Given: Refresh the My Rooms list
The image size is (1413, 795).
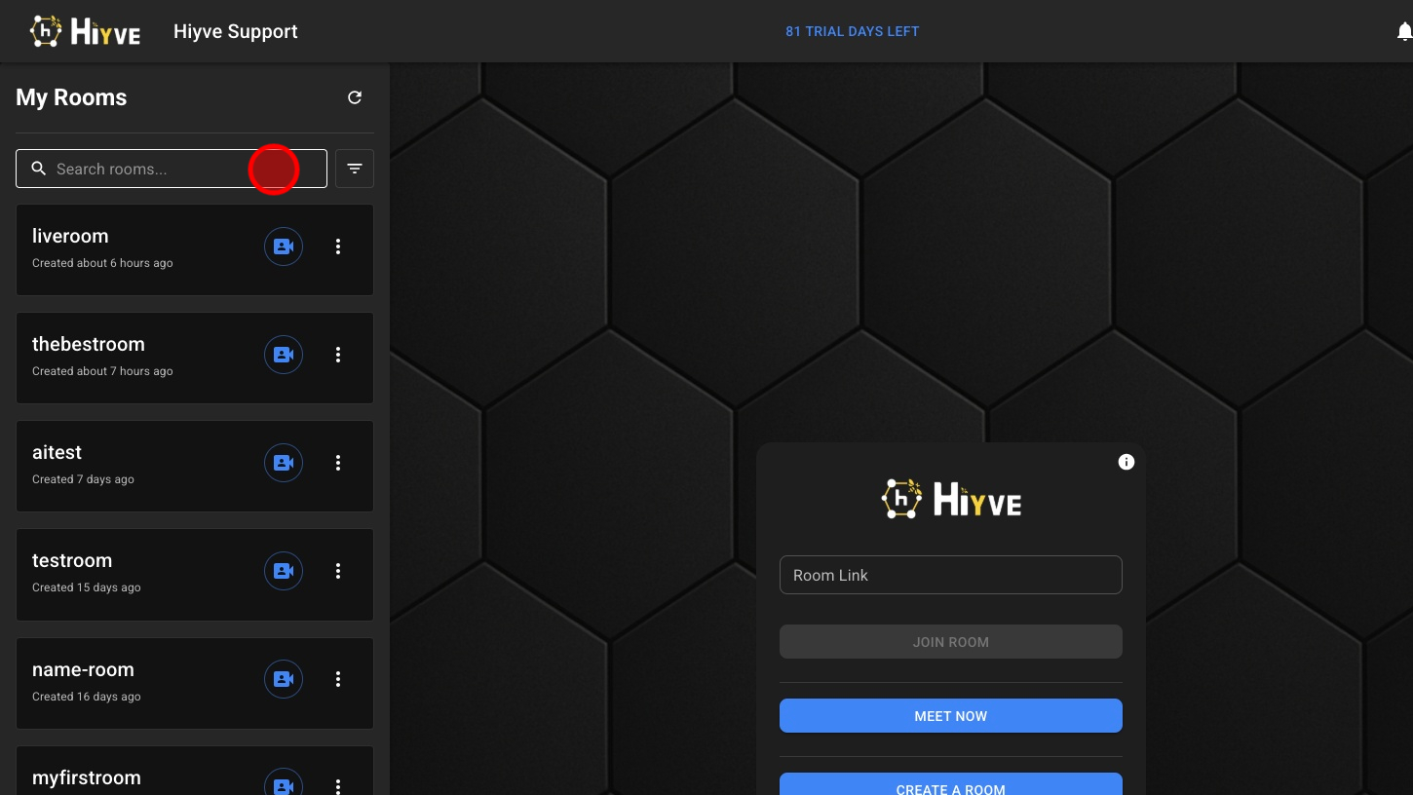Looking at the screenshot, I should (355, 97).
